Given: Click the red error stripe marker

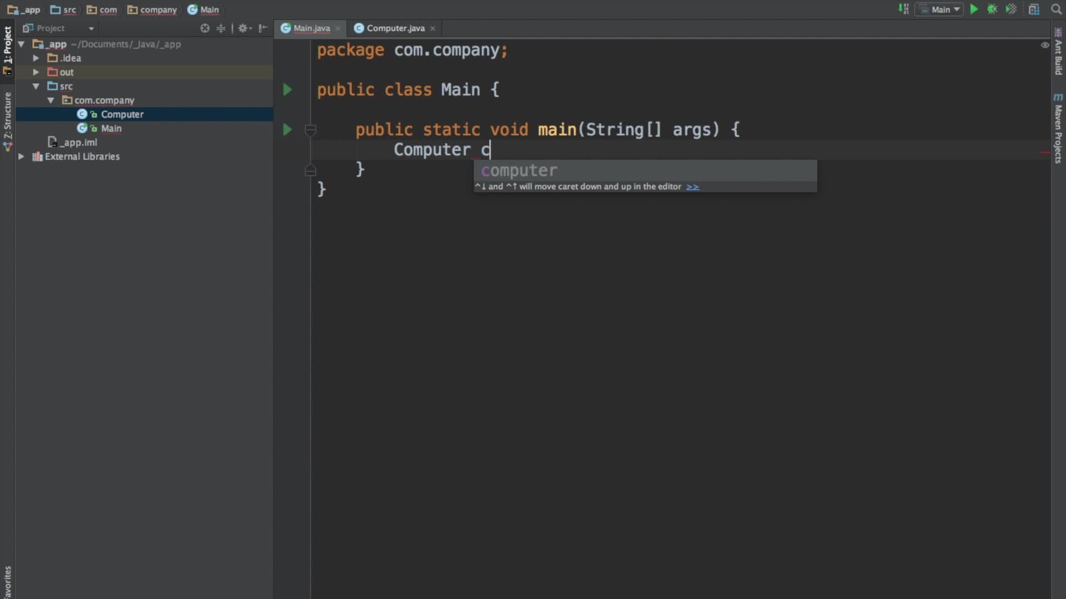Looking at the screenshot, I should click(x=1044, y=152).
